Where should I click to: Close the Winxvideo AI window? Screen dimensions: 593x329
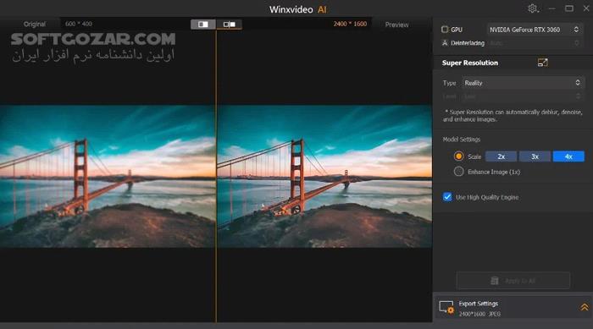click(586, 8)
